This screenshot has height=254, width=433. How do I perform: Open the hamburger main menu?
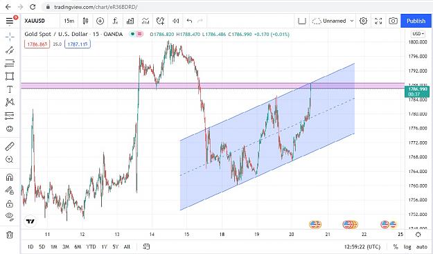pos(10,21)
